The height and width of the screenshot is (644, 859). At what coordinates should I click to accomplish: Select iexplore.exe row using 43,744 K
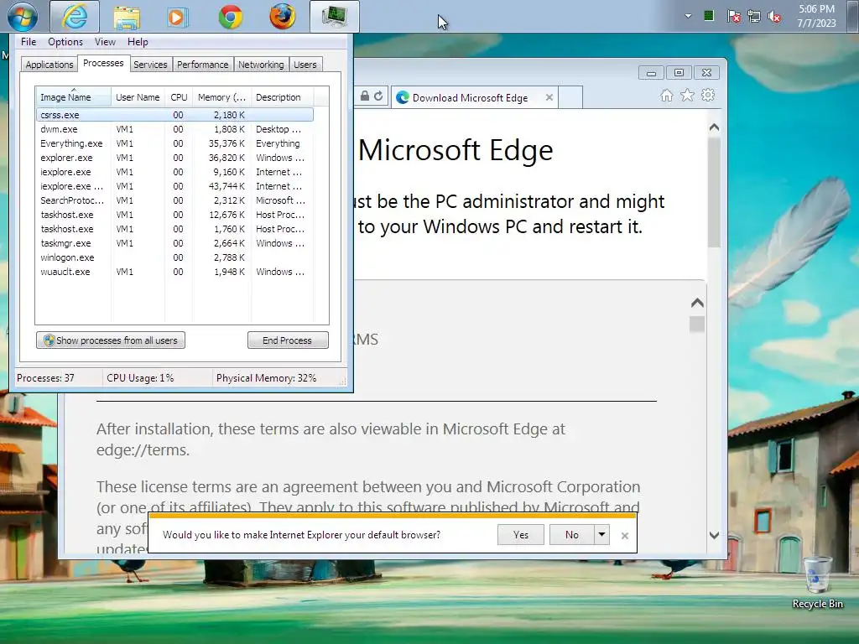[x=174, y=186]
